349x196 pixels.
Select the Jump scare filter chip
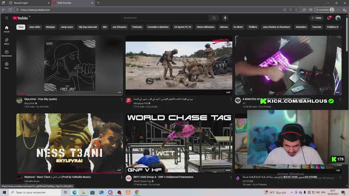point(67,27)
